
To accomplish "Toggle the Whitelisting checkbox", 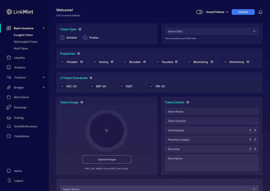I will pyautogui.click(x=225, y=62).
